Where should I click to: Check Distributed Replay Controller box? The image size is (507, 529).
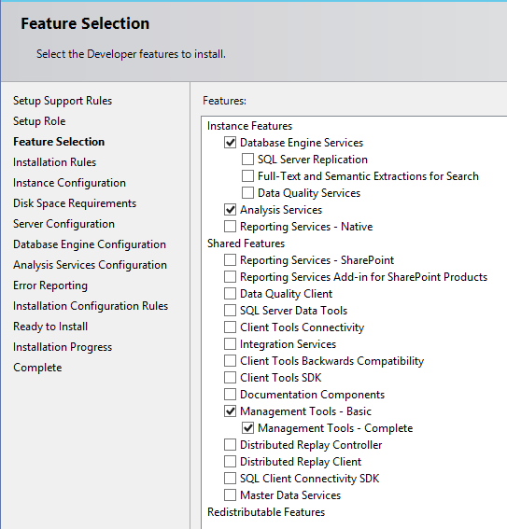pyautogui.click(x=231, y=445)
